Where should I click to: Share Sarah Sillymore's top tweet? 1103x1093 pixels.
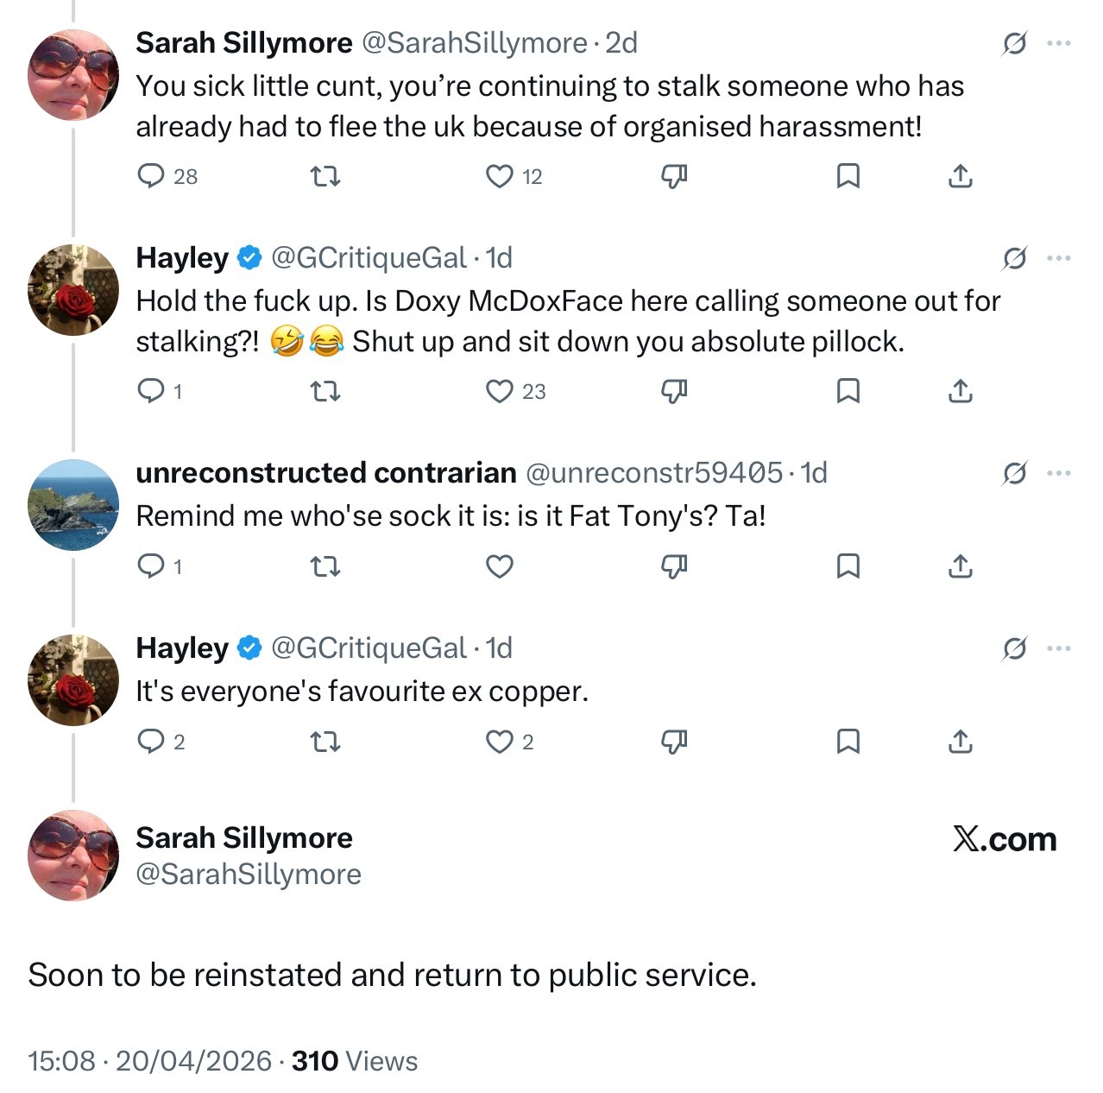[961, 176]
